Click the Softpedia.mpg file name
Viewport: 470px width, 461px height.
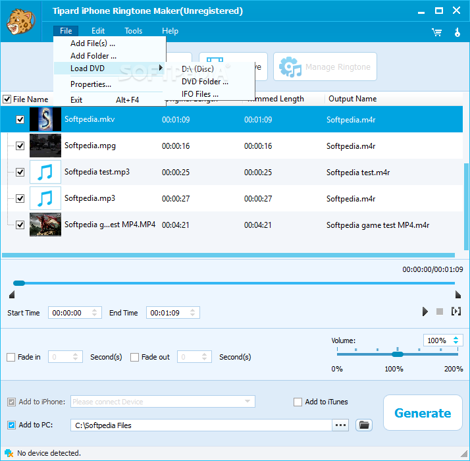(x=90, y=146)
